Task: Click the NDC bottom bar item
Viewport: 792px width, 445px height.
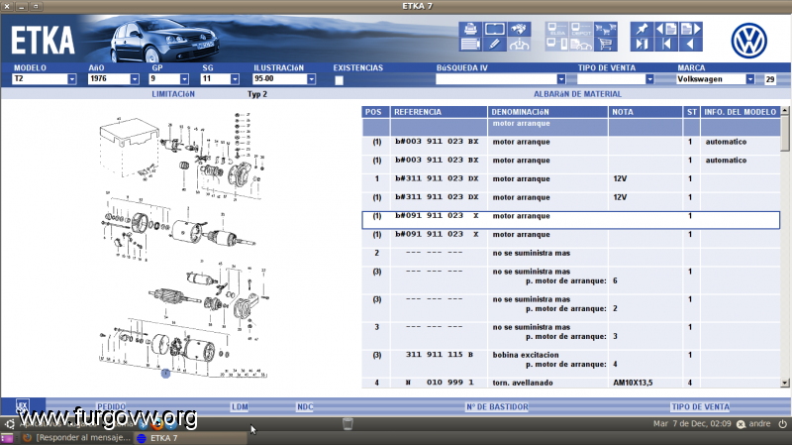Action: pyautogui.click(x=305, y=406)
